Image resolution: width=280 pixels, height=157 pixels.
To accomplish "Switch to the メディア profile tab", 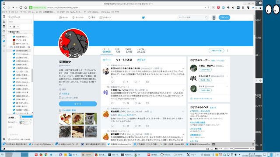I will (141, 60).
